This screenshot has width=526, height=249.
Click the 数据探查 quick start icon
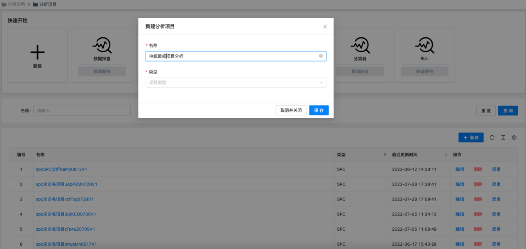click(x=102, y=45)
